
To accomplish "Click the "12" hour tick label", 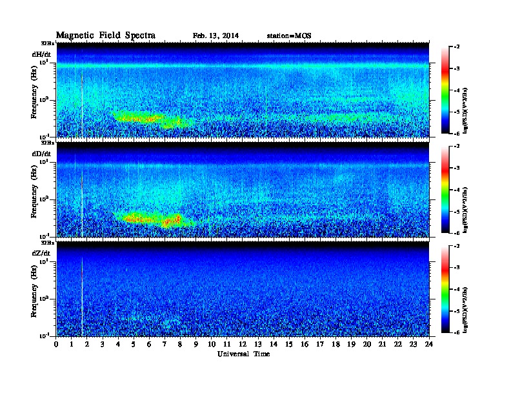I will (x=243, y=344).
